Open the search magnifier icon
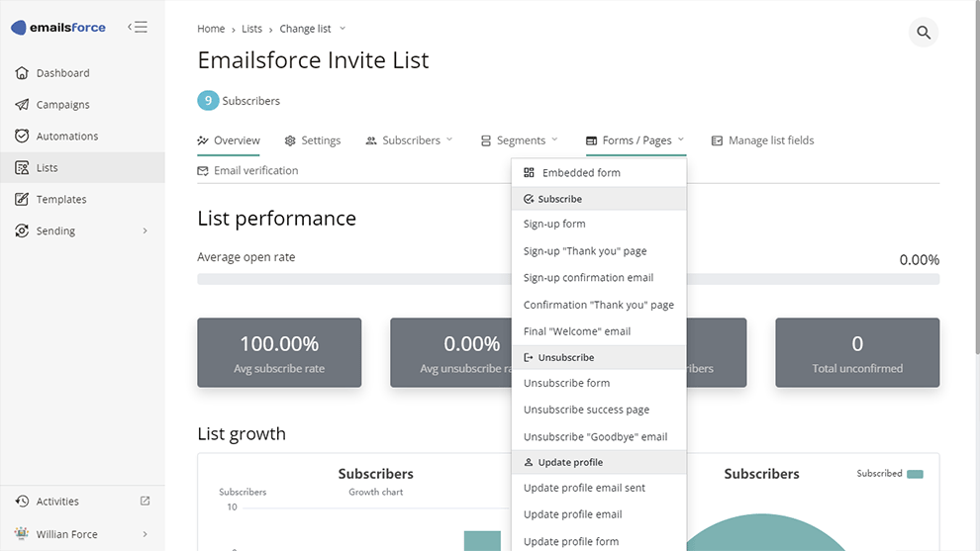The image size is (980, 551). click(x=924, y=33)
